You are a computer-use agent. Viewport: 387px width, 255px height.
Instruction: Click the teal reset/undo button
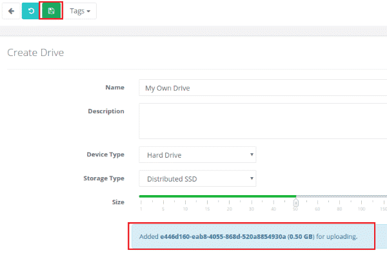[x=31, y=11]
